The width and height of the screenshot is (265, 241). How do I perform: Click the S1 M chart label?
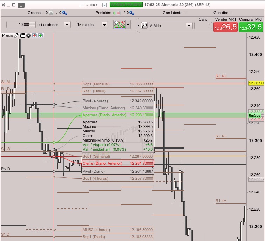coord(5,82)
